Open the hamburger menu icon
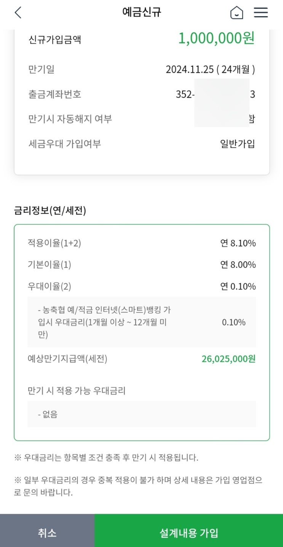The height and width of the screenshot is (547, 283). (261, 13)
